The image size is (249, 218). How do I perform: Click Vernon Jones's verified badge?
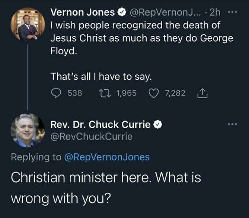click(x=121, y=13)
